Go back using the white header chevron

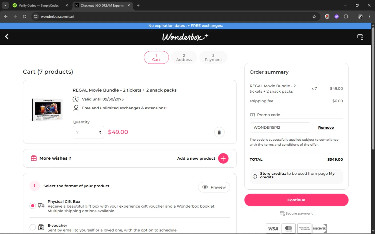coord(7,37)
